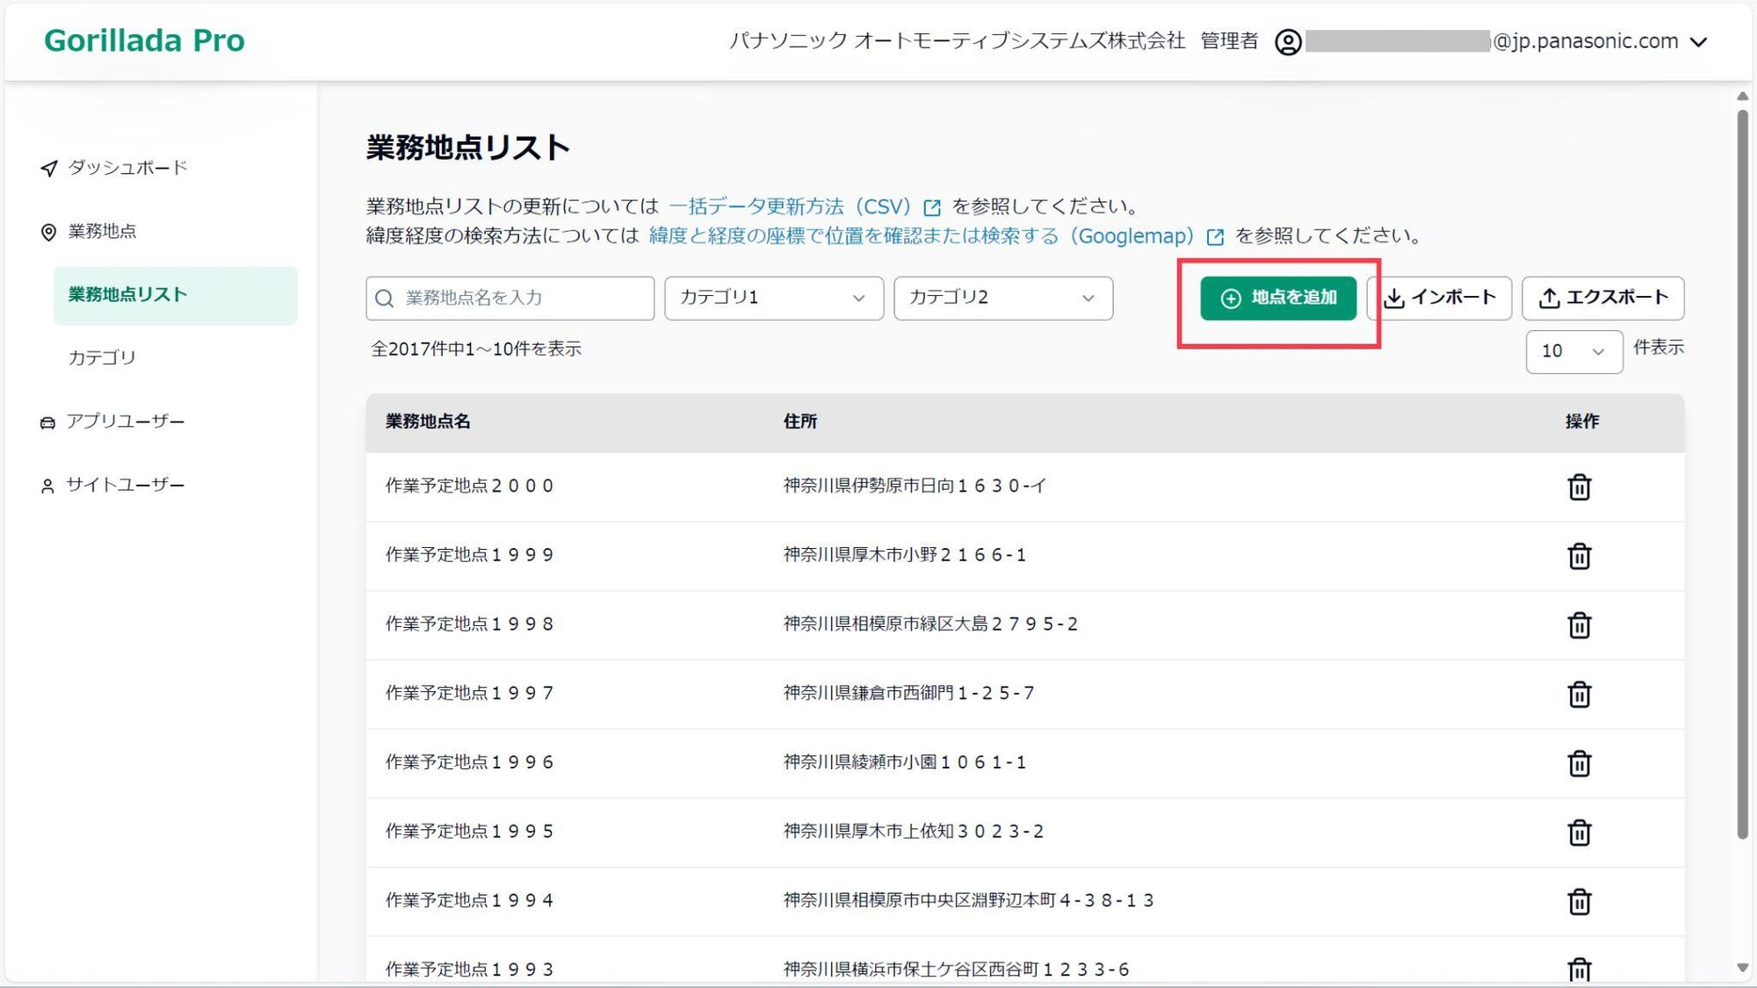Click row name 作業予定地点1997
1757x988 pixels.
470,693
